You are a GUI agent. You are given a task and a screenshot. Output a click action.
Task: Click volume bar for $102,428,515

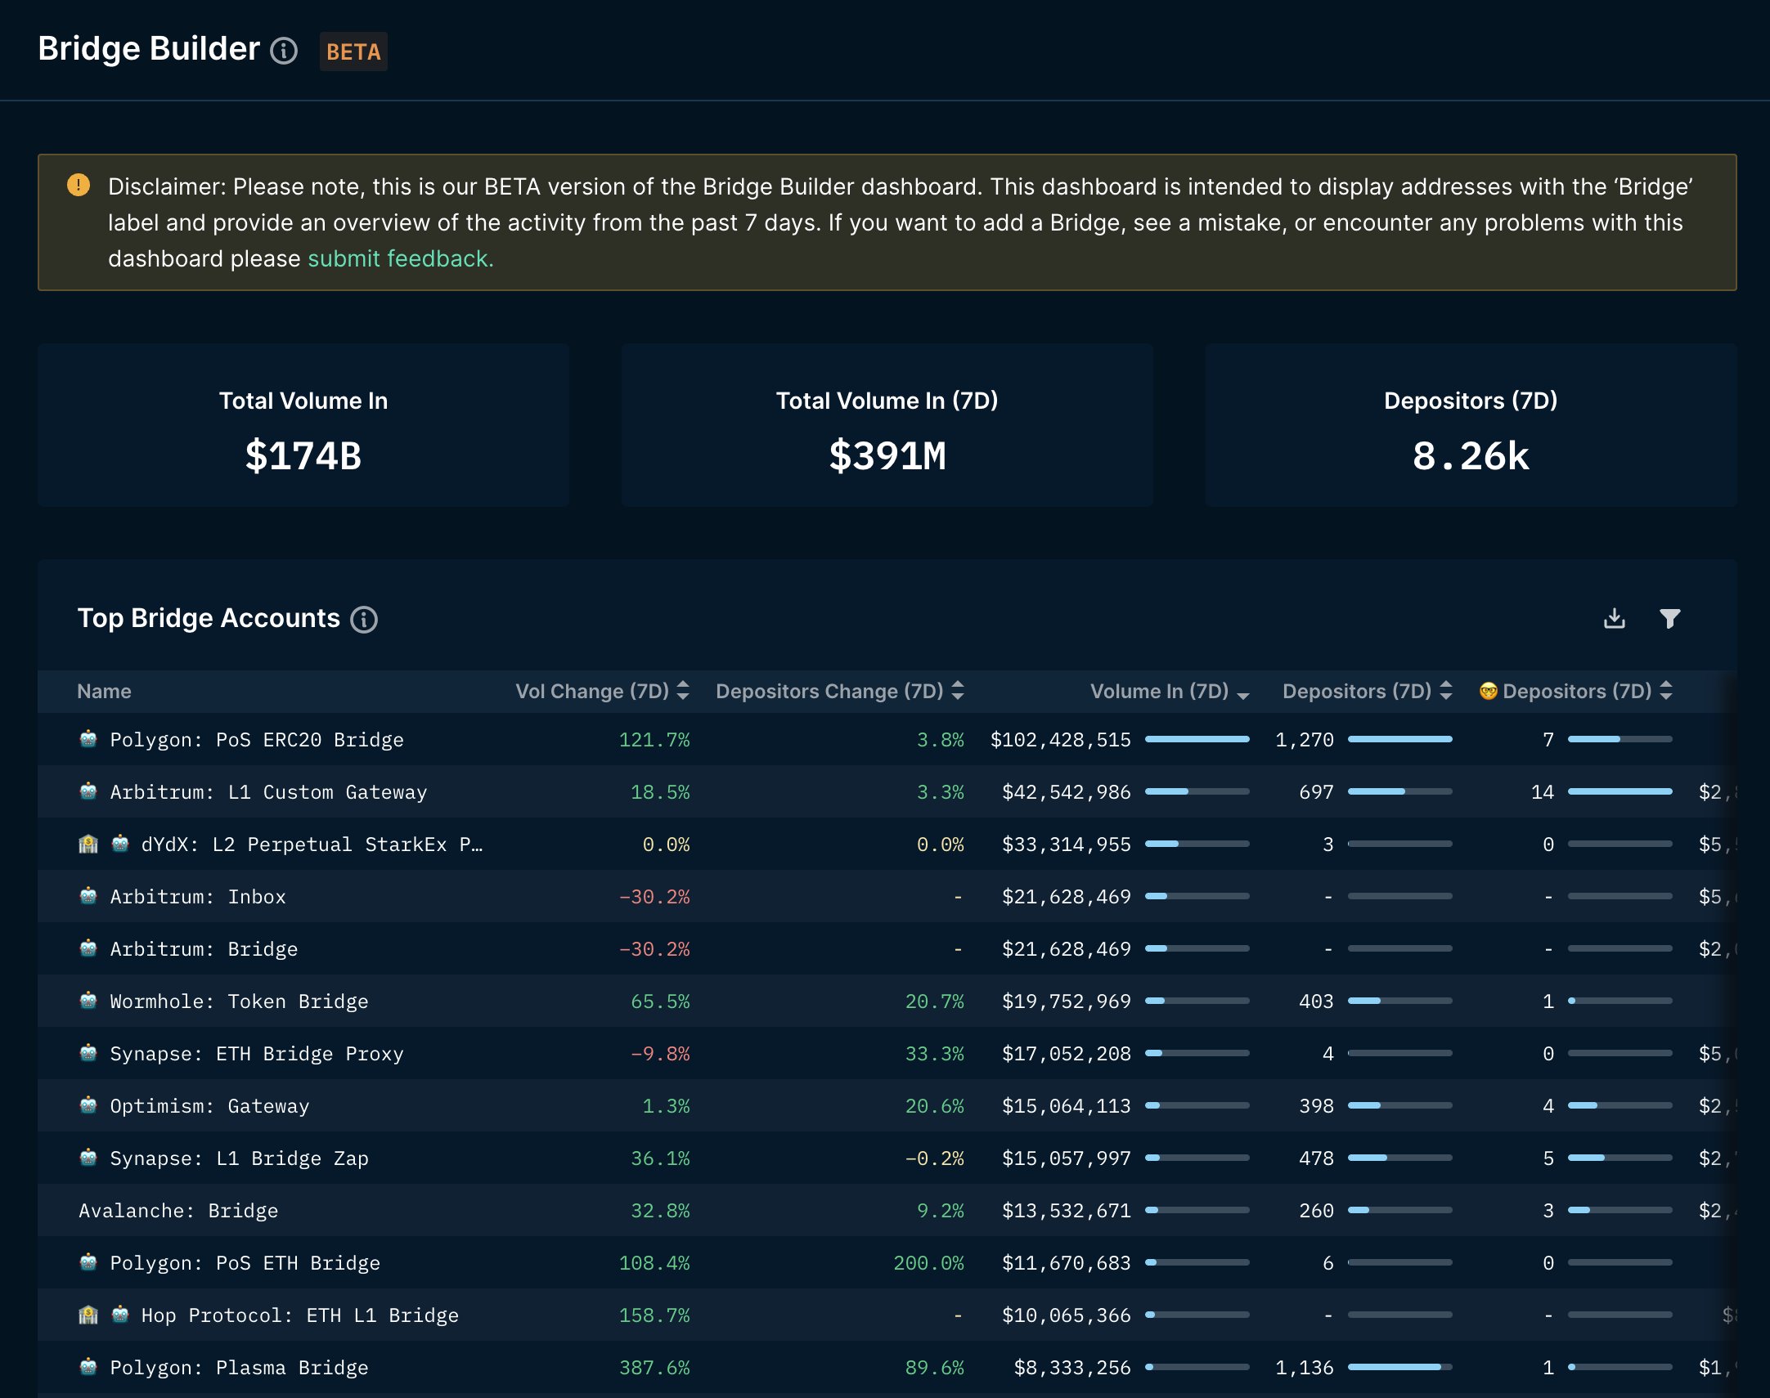[1197, 739]
